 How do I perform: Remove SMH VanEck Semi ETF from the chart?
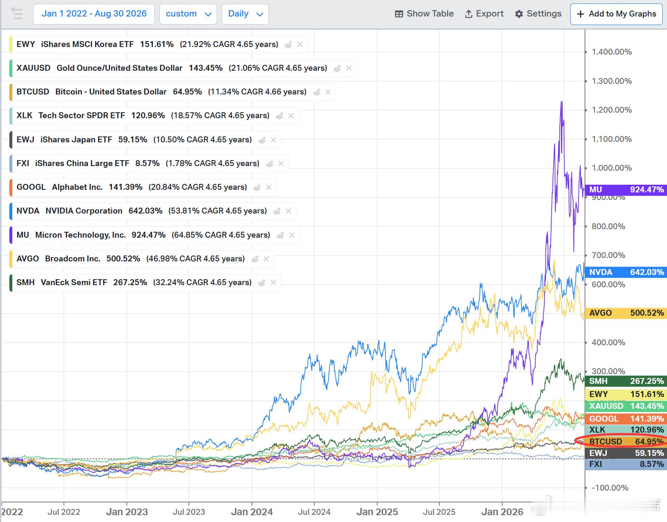pyautogui.click(x=273, y=283)
